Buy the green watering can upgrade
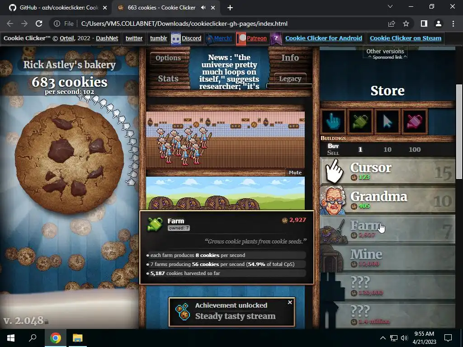This screenshot has width=463, height=347. (360, 121)
